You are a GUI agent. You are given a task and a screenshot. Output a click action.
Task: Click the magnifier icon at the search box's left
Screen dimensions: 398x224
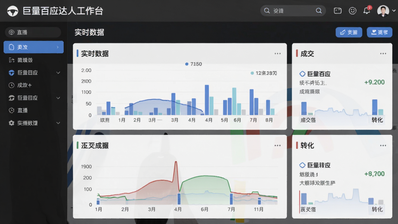click(x=267, y=10)
